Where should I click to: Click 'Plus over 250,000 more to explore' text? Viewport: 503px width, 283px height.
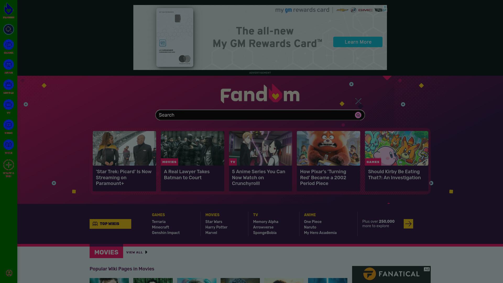[378, 224]
